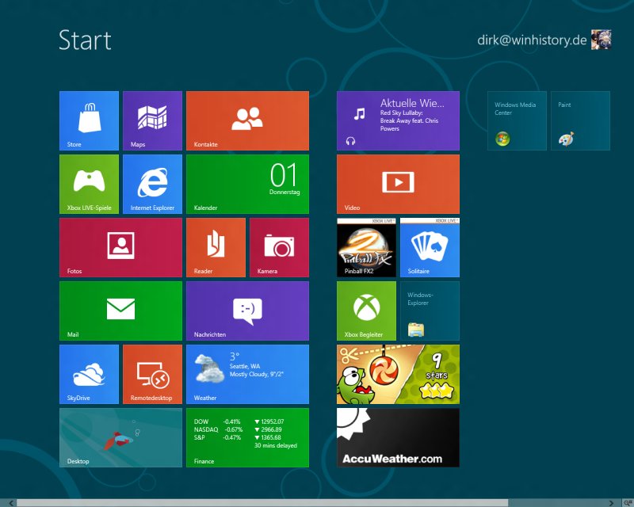The image size is (634, 507).
Task: Open the Weather tile for Seattle
Action: [247, 375]
